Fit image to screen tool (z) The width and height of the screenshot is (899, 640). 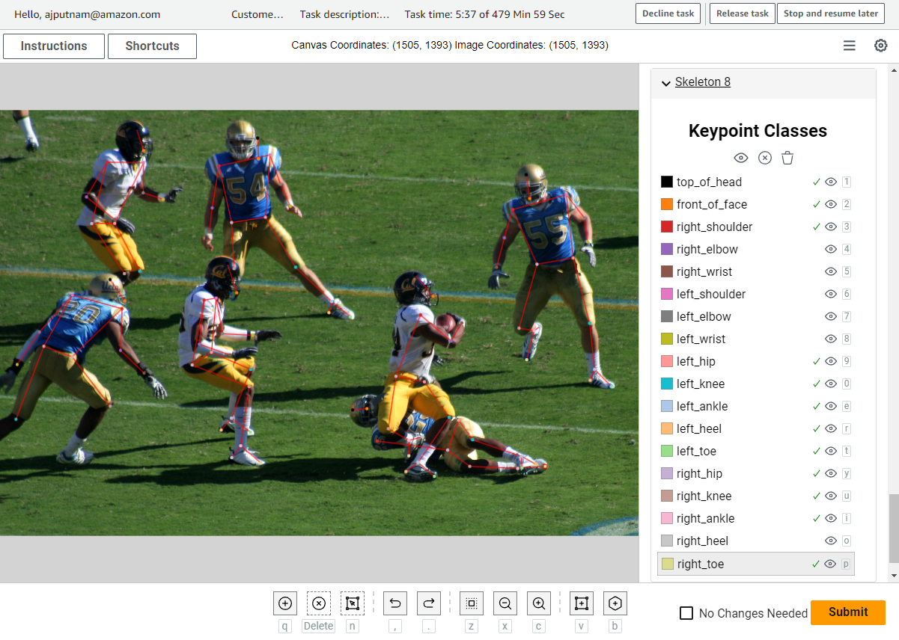pos(472,603)
